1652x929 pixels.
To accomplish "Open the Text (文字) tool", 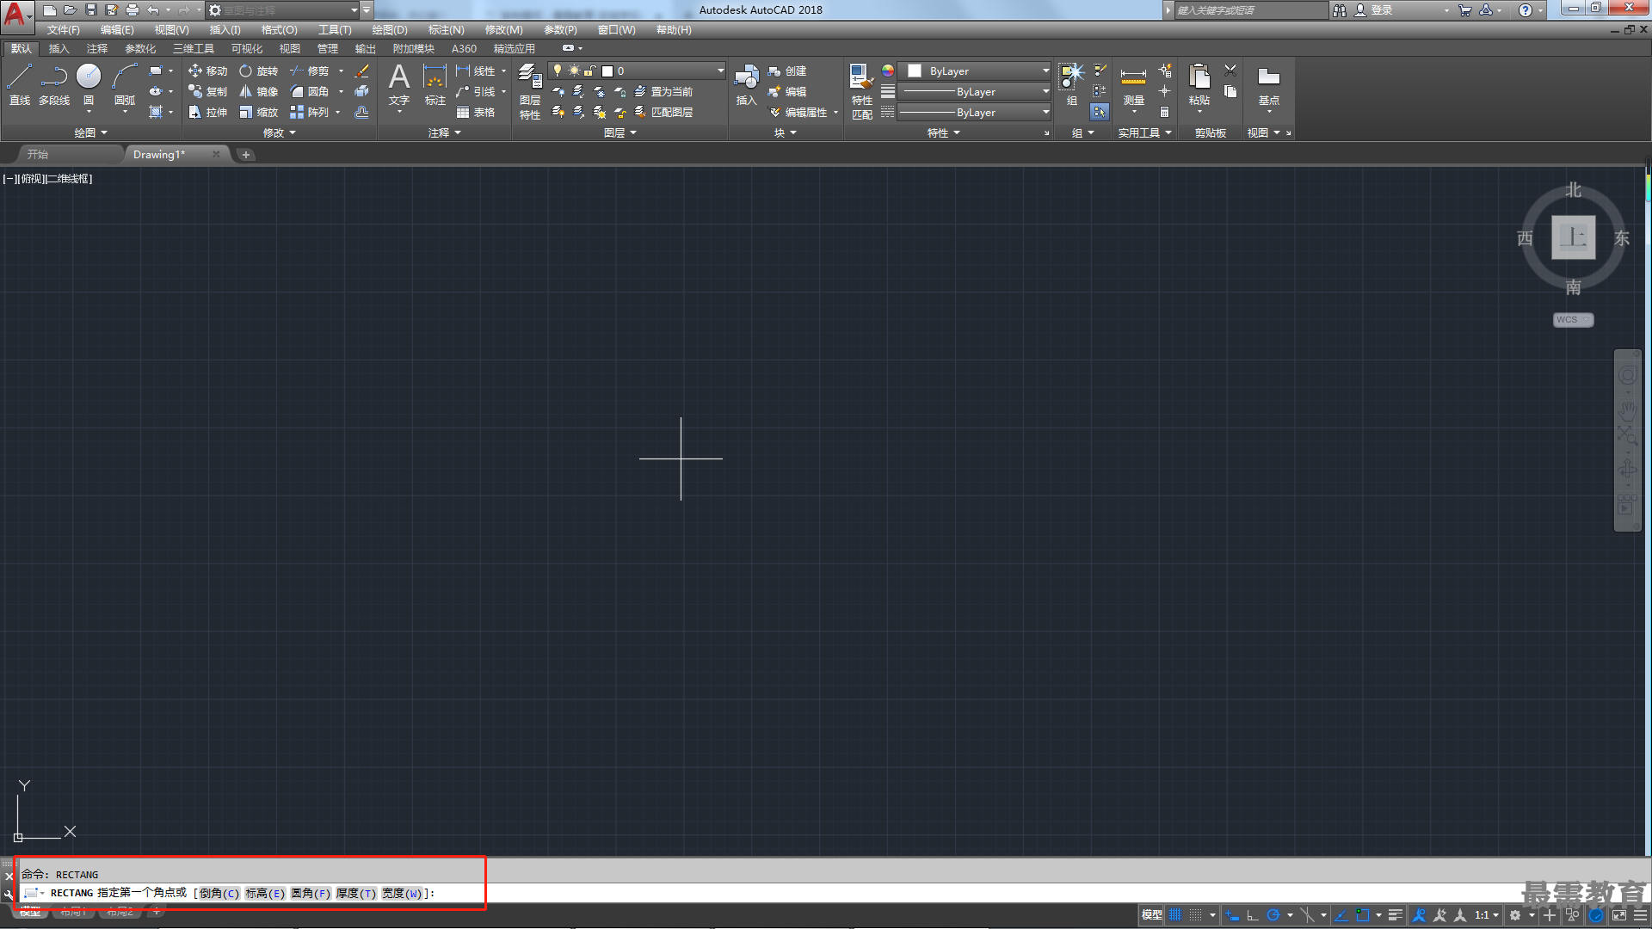I will coord(399,84).
